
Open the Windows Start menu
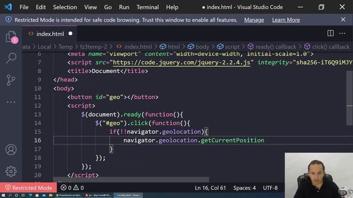point(3,195)
